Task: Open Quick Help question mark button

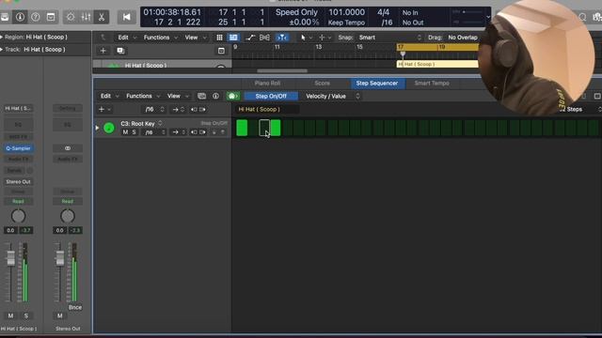Action: pyautogui.click(x=36, y=17)
